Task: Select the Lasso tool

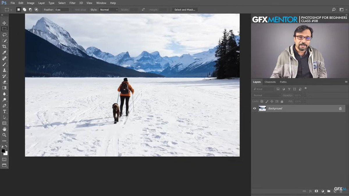Action: point(4,35)
